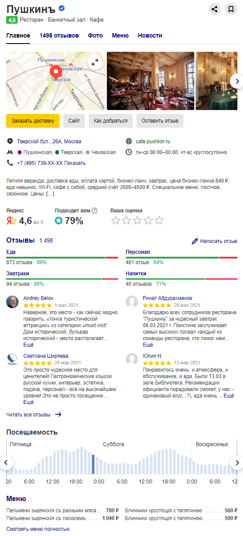This screenshot has height=536, width=243.
Task: Move the attendance chart right with the arrow
Action: [x=236, y=463]
